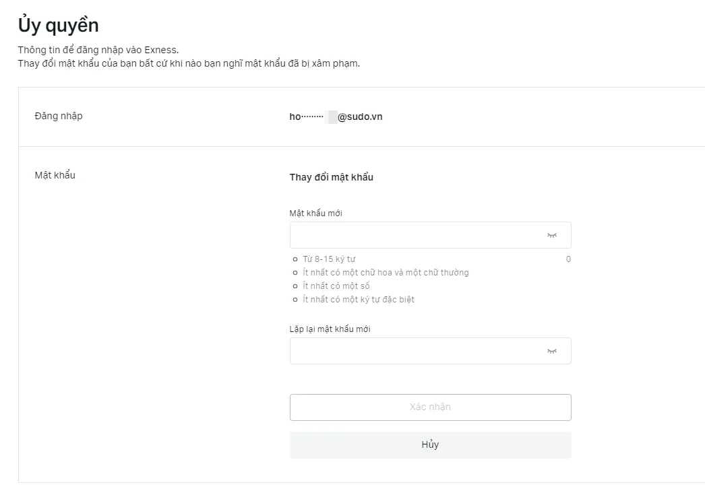Cancel using the Hủy button
Viewport: 705px width, 497px height.
click(430, 445)
